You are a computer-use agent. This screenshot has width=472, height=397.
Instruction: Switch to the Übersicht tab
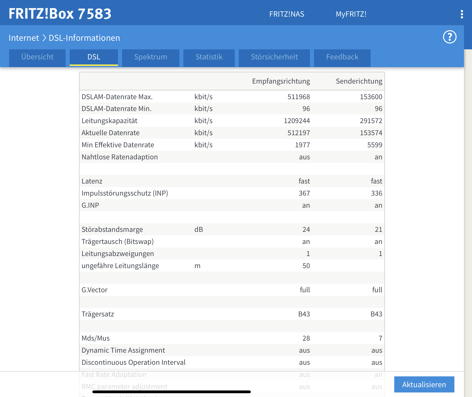(37, 58)
